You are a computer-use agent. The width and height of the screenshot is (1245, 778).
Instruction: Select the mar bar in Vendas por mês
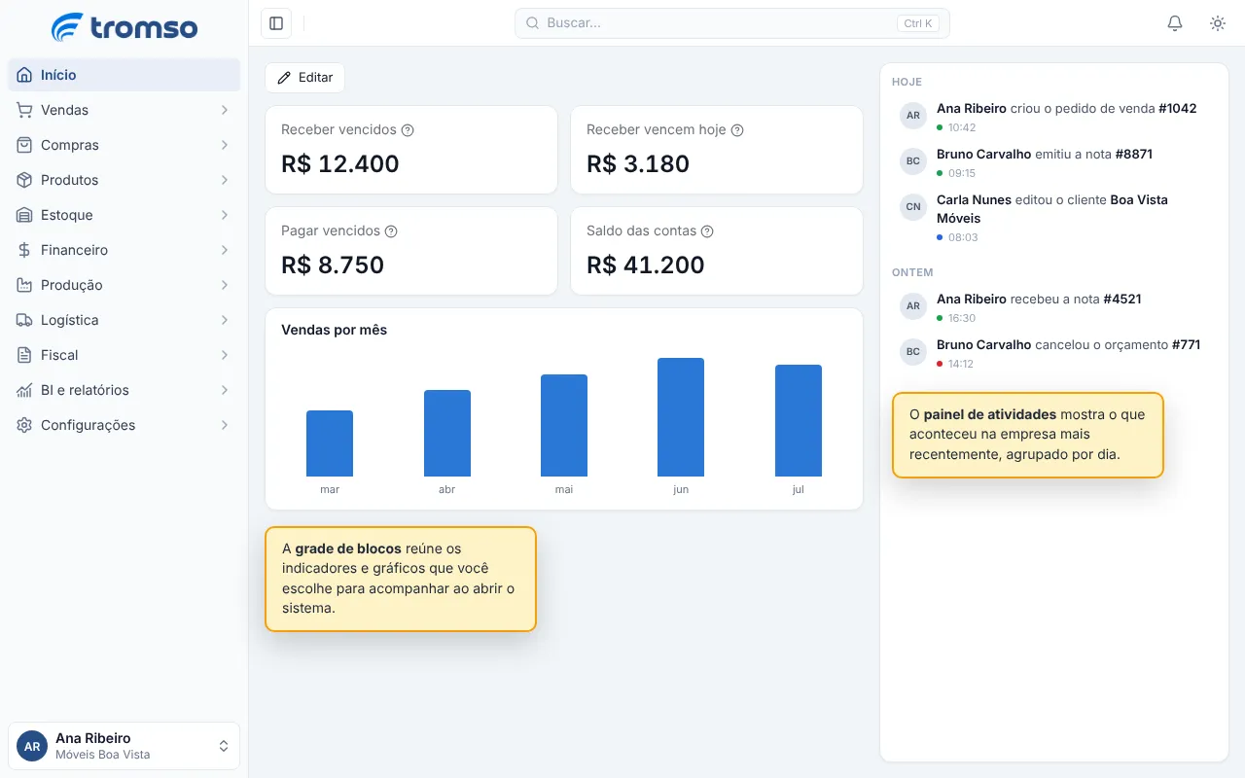330,443
